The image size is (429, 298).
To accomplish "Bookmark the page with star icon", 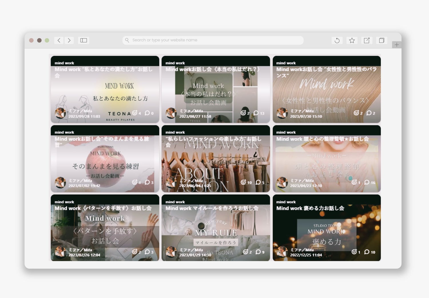I will [352, 40].
